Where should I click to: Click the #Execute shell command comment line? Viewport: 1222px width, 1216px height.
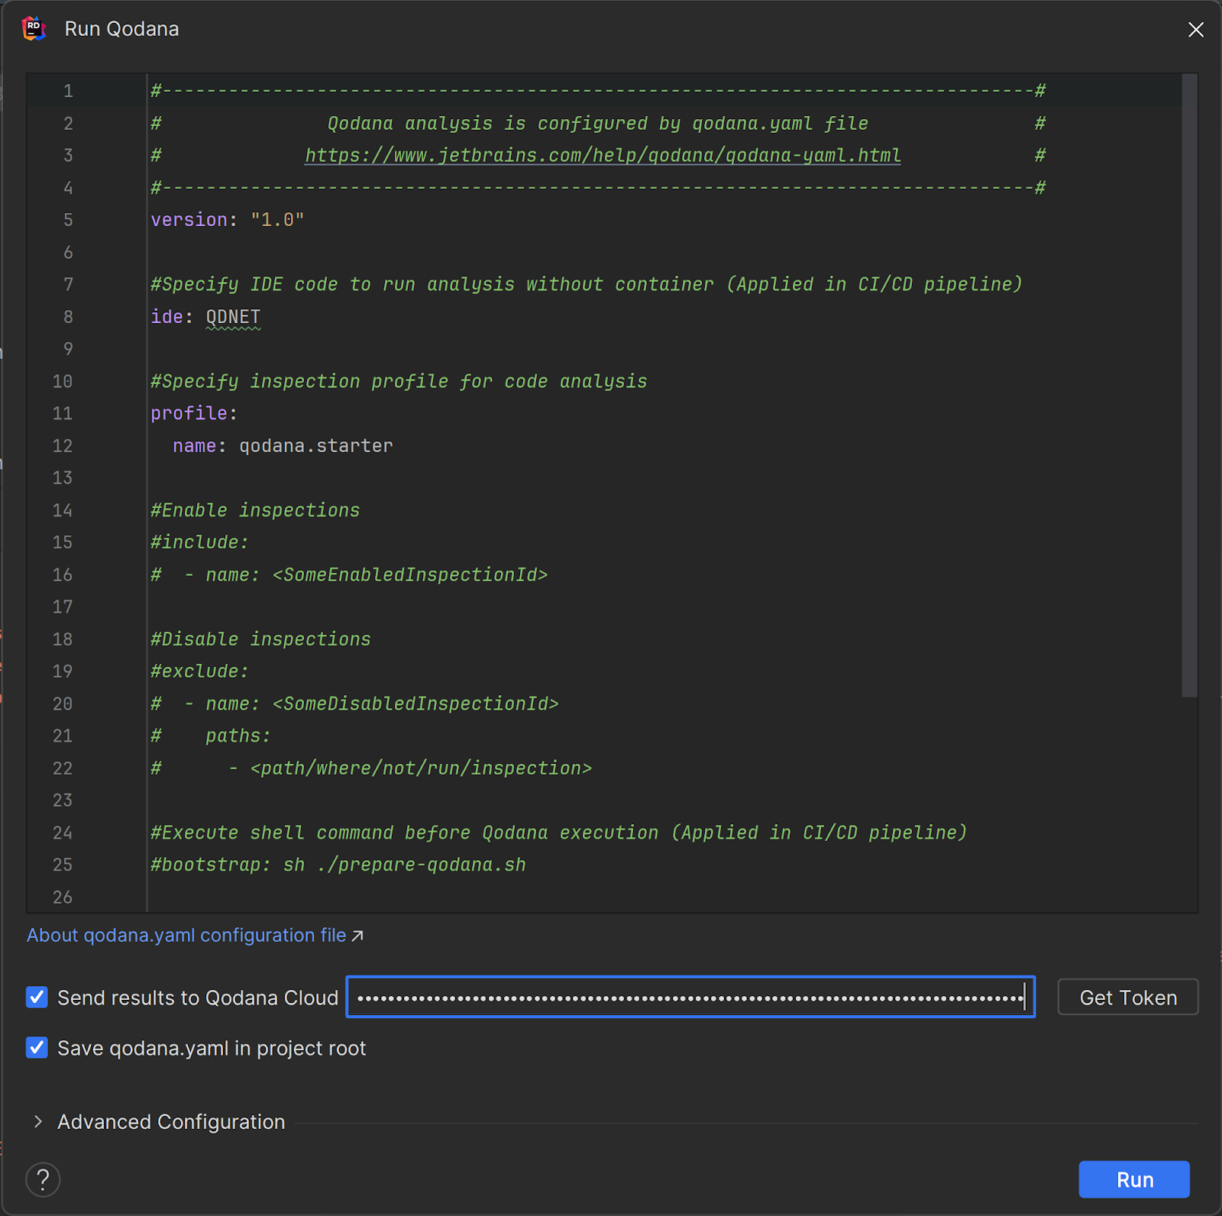(x=559, y=833)
